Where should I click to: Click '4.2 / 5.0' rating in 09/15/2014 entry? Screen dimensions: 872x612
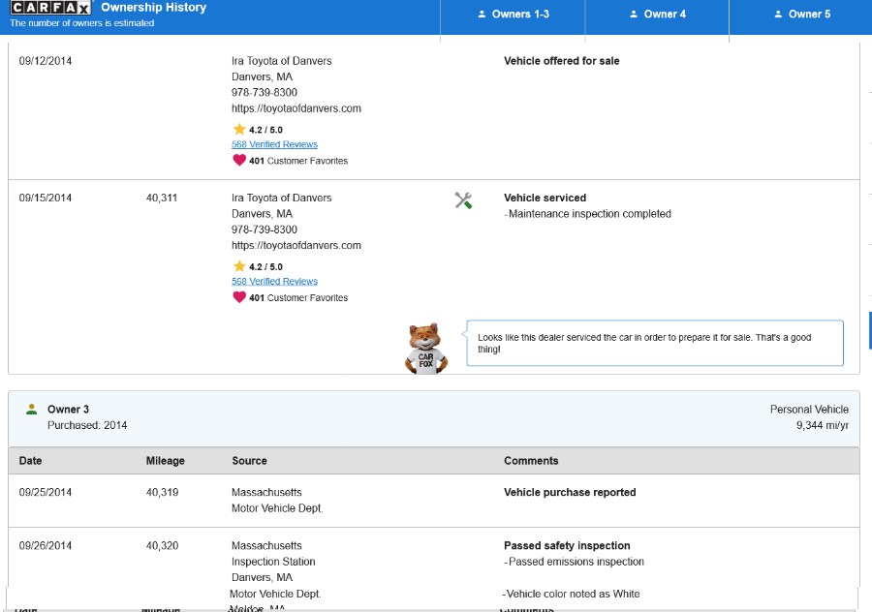click(x=265, y=267)
